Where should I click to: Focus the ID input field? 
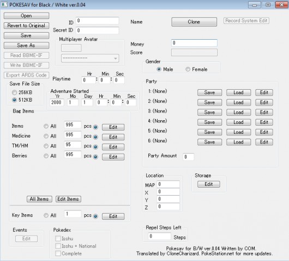point(97,21)
